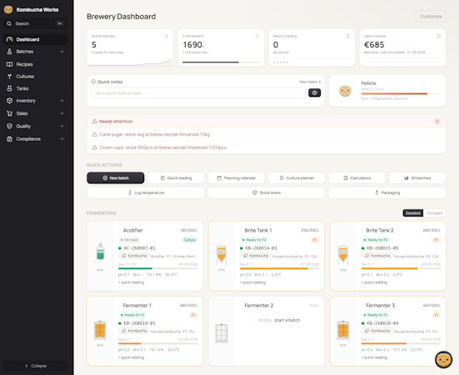The width and height of the screenshot is (459, 375).
Task: Focus the quick note input field
Action: (198, 92)
